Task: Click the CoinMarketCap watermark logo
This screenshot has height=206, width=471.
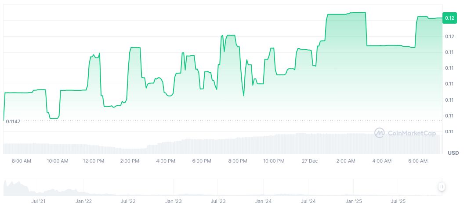Action: coord(405,133)
